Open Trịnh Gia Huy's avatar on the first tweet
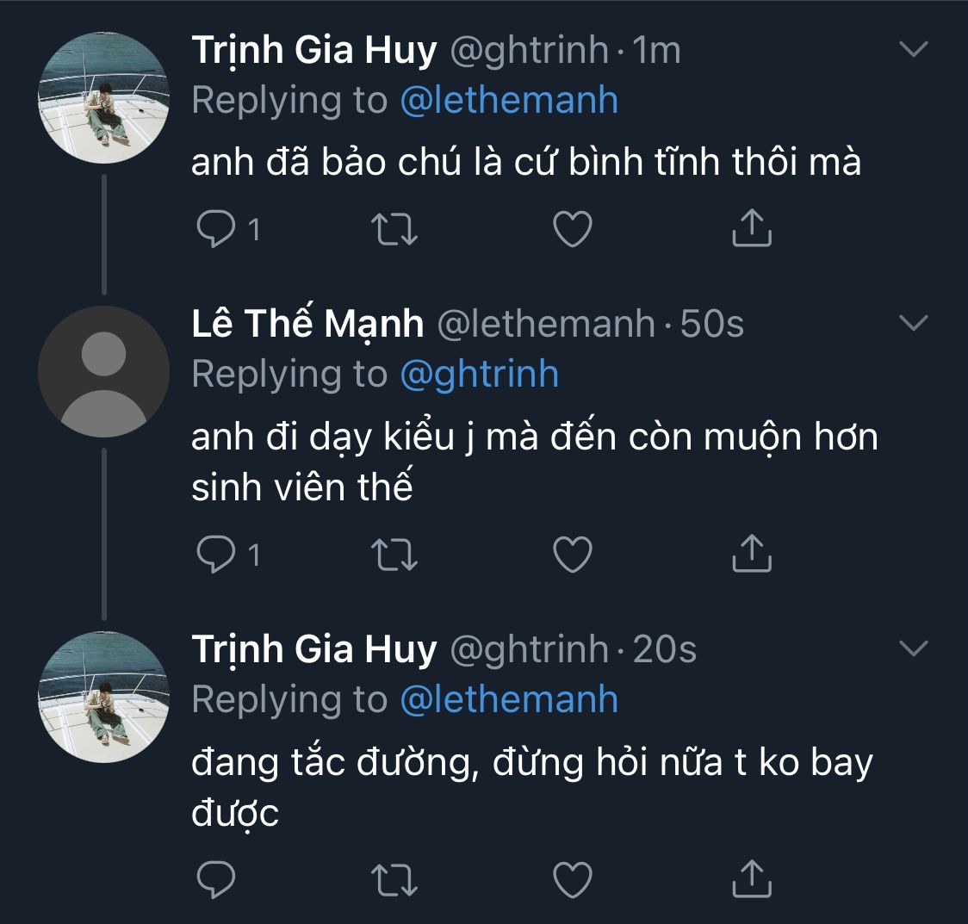 [103, 100]
